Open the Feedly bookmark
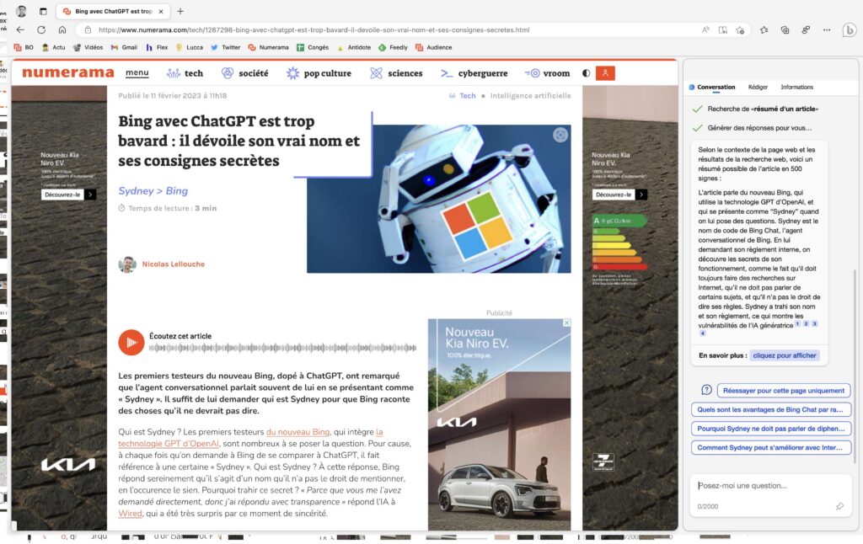The height and width of the screenshot is (544, 863). pos(393,47)
